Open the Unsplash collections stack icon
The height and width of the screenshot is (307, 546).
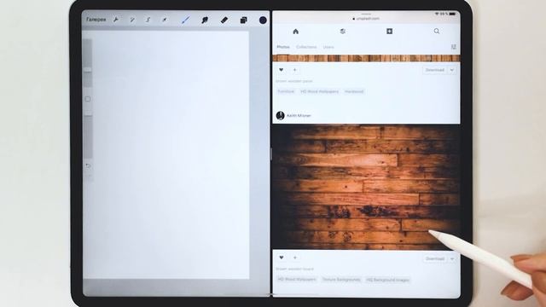(343, 32)
